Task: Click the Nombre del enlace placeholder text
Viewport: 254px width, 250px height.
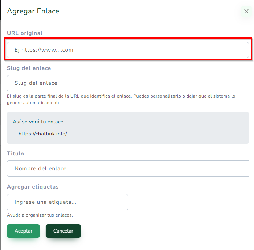Action: point(40,168)
